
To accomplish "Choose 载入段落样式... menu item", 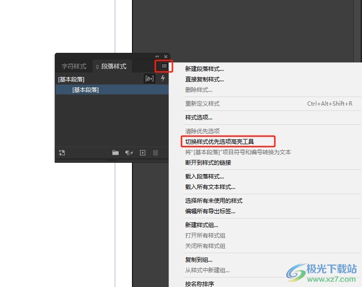I will click(204, 177).
